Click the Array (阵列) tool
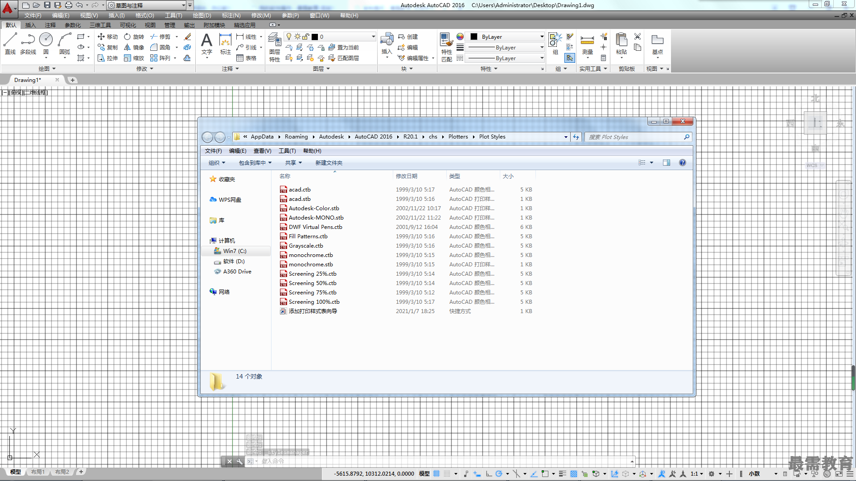The height and width of the screenshot is (481, 856). [x=160, y=58]
